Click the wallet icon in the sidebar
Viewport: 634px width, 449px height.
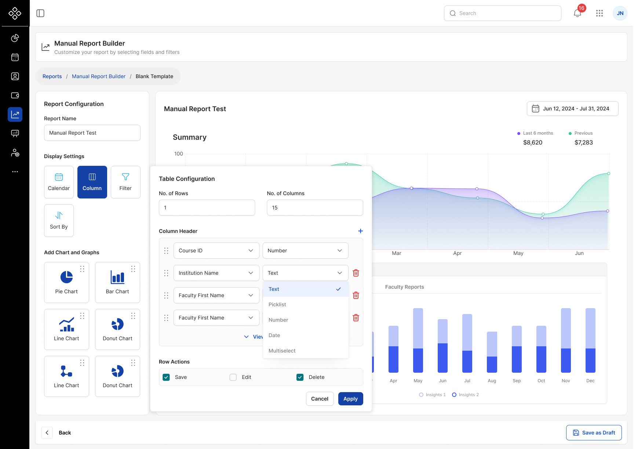15,95
